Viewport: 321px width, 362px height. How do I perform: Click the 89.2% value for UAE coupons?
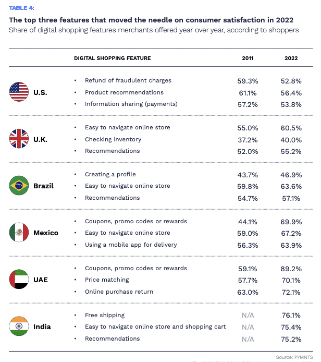click(291, 269)
